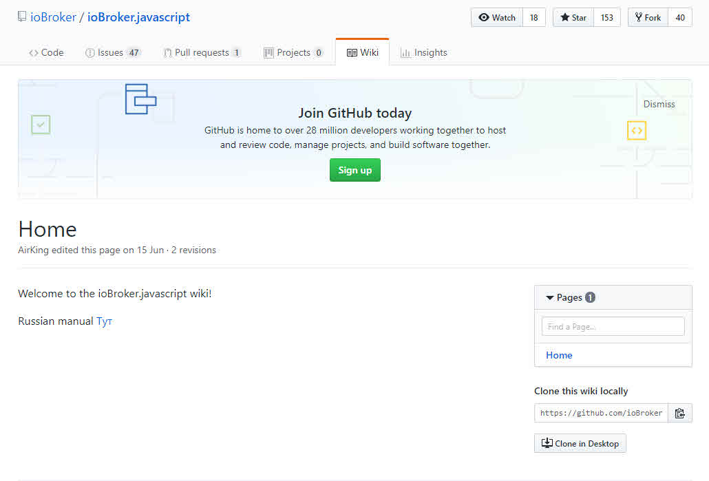Open the ioBroker.javascript repository link
This screenshot has width=709, height=481.
click(138, 17)
